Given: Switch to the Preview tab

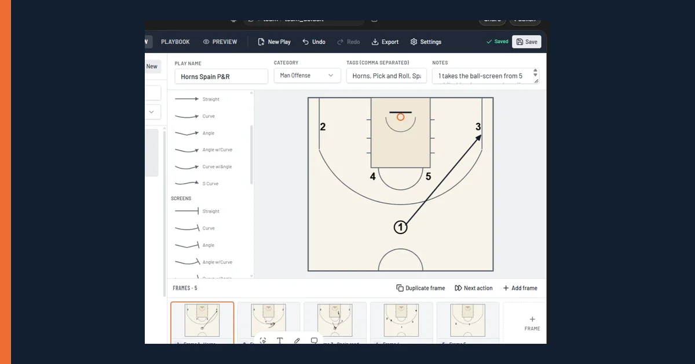Looking at the screenshot, I should (x=220, y=42).
